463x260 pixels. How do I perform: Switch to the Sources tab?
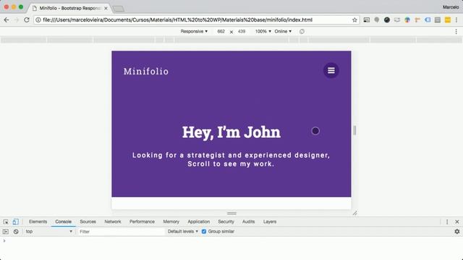tap(88, 222)
